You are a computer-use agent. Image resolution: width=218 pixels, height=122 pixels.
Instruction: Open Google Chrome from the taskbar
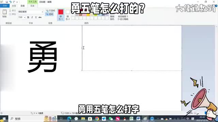click(x=97, y=119)
